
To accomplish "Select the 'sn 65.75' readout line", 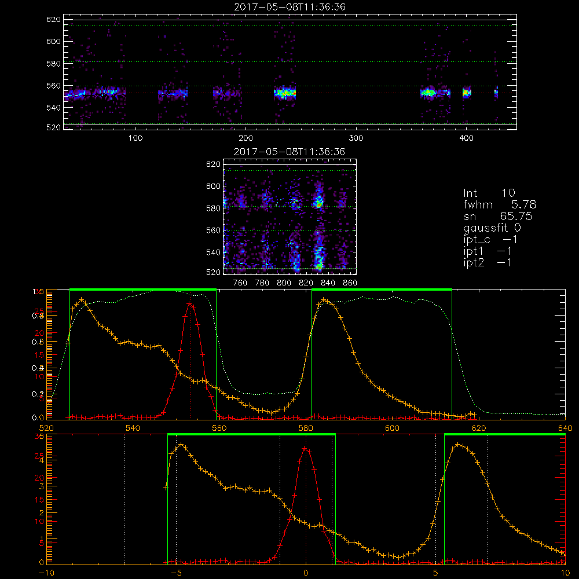I will click(497, 216).
